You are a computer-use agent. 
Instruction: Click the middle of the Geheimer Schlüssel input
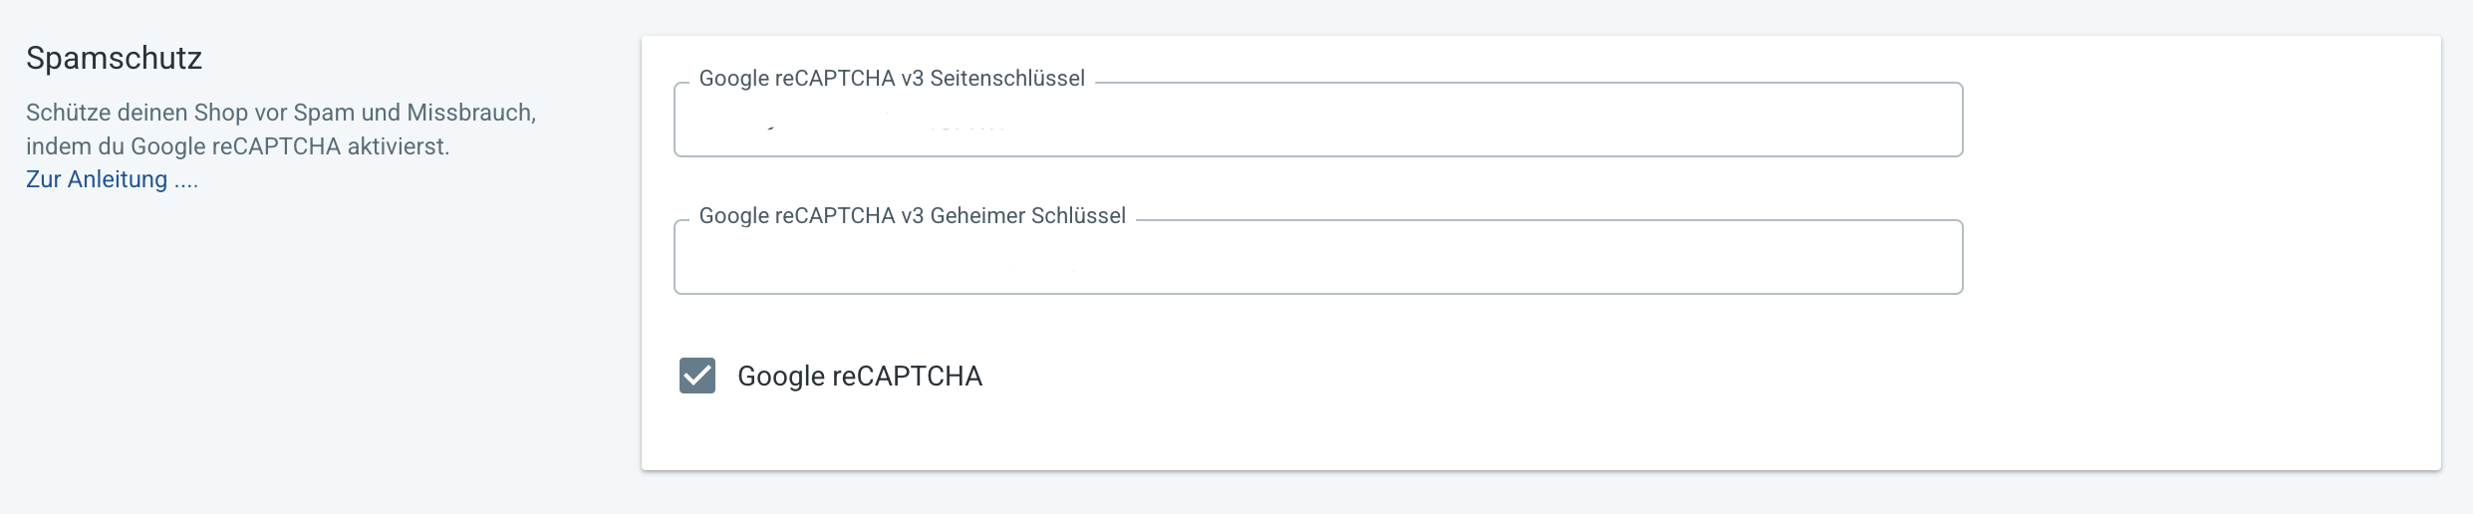(x=1317, y=259)
